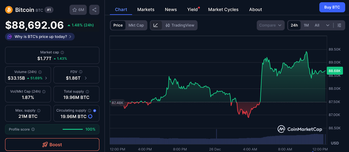Click the 87.48K opening price label
349x152 pixels.
click(117, 103)
